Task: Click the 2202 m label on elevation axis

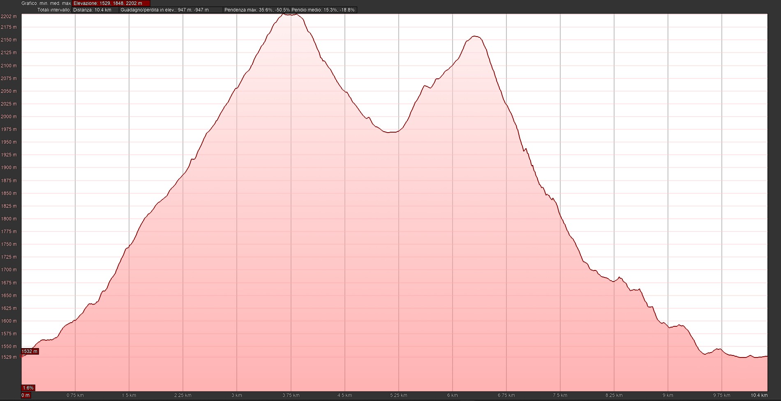Action: pyautogui.click(x=9, y=16)
